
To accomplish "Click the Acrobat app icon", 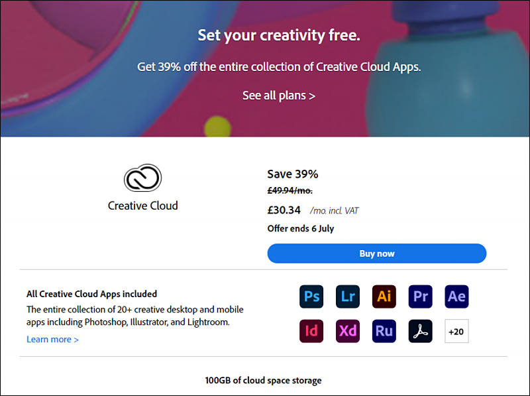I will click(x=420, y=331).
